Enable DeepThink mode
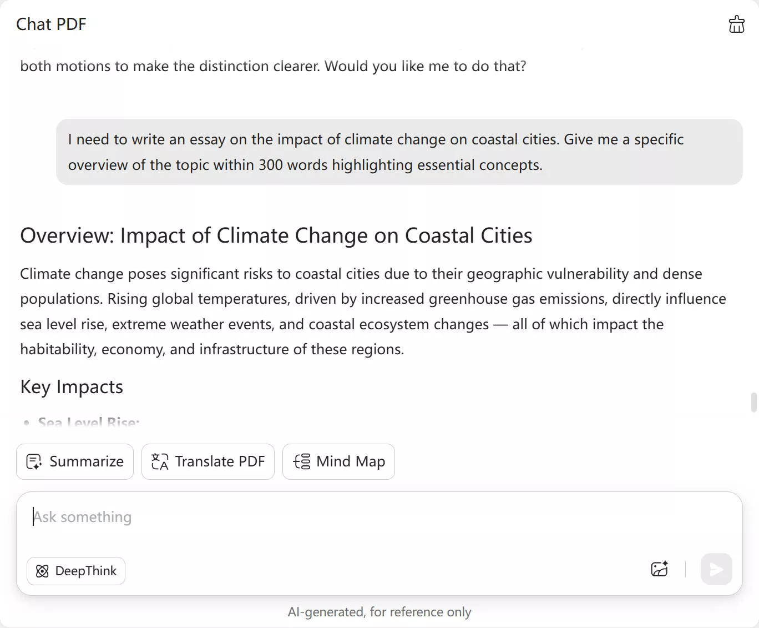This screenshot has width=759, height=628. click(x=76, y=571)
